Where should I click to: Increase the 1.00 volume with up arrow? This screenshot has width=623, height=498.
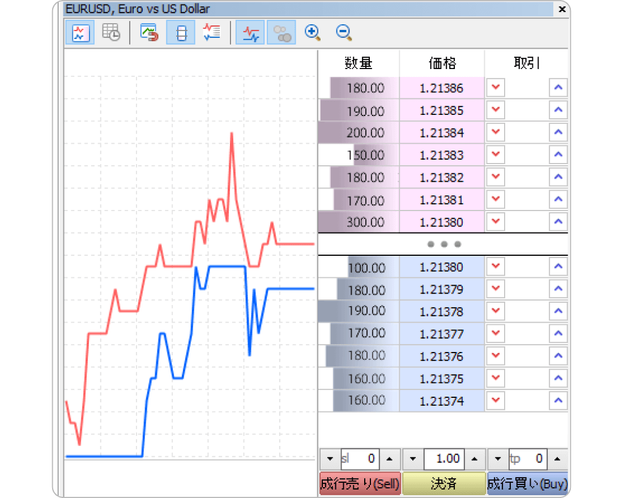[x=474, y=459]
